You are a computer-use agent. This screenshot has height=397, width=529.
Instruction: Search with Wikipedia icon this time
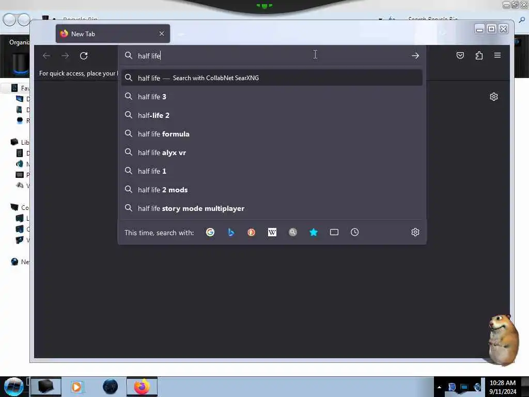click(272, 232)
